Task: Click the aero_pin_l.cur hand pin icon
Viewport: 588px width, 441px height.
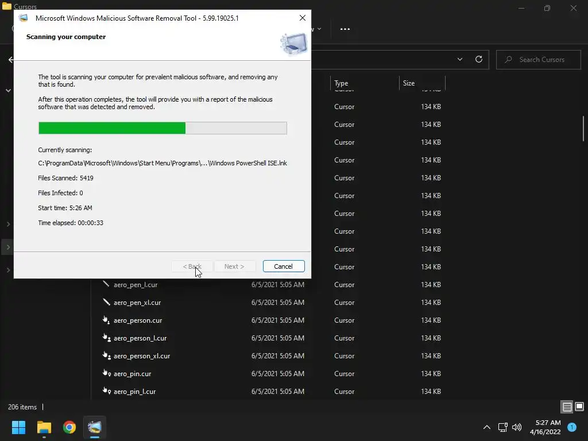Action: (106, 391)
